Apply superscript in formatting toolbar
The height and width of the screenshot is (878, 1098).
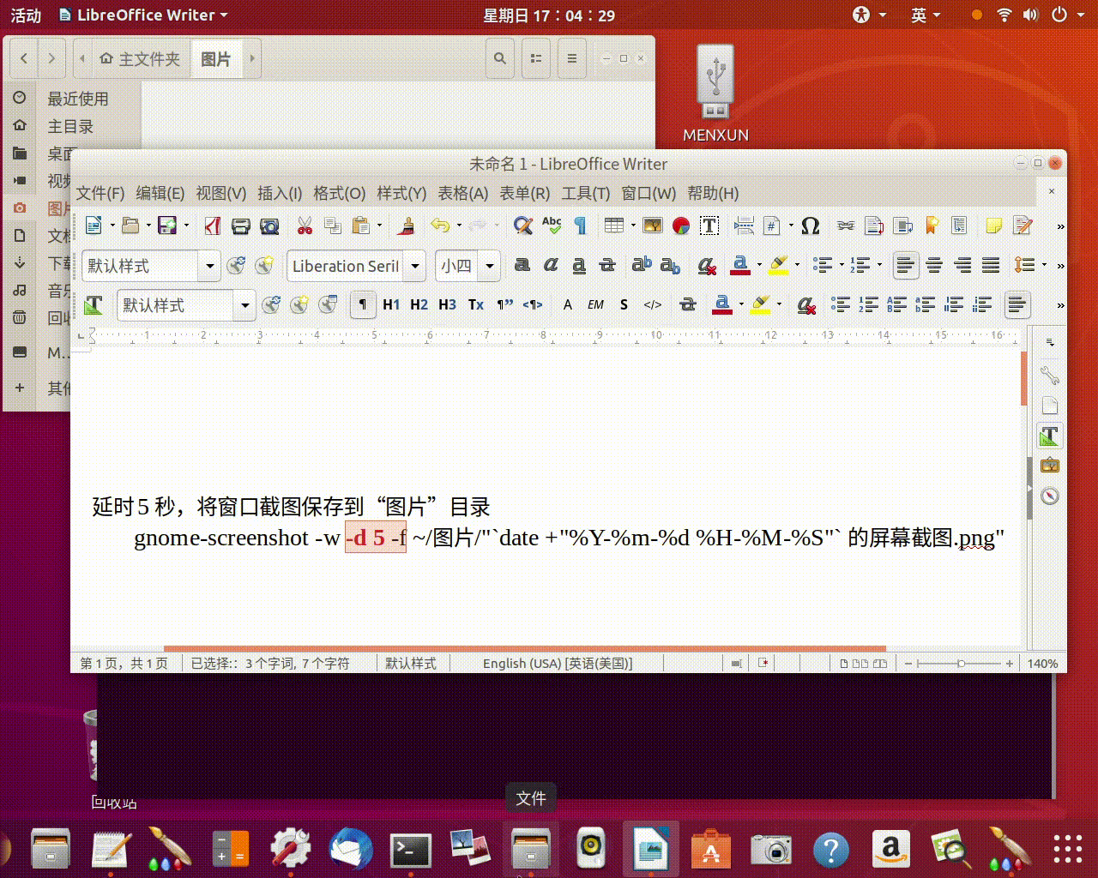point(642,266)
